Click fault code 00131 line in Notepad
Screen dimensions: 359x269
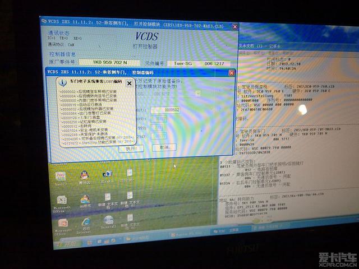click(261, 165)
